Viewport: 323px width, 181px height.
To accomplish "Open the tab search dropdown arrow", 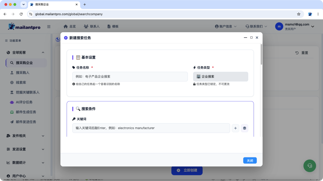I will point(23,5).
